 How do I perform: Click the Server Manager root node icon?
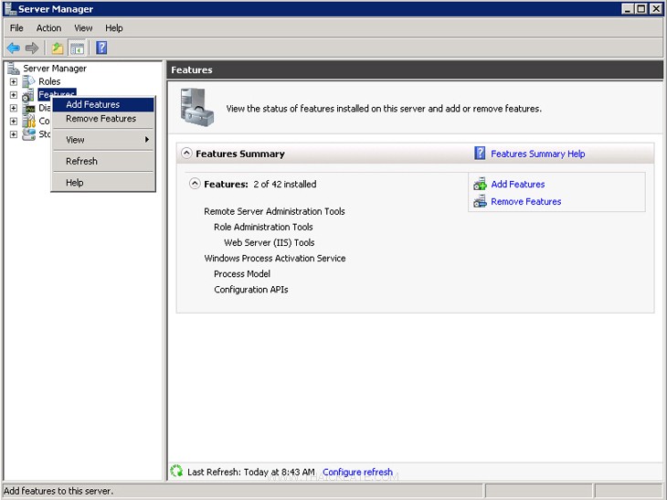click(13, 68)
